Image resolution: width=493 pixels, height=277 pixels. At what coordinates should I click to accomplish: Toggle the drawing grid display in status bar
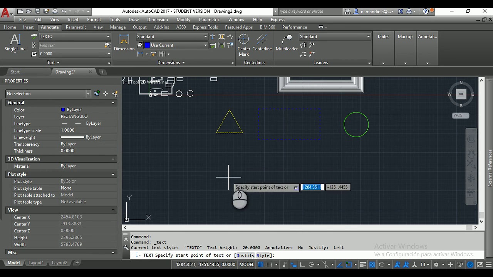(261, 265)
